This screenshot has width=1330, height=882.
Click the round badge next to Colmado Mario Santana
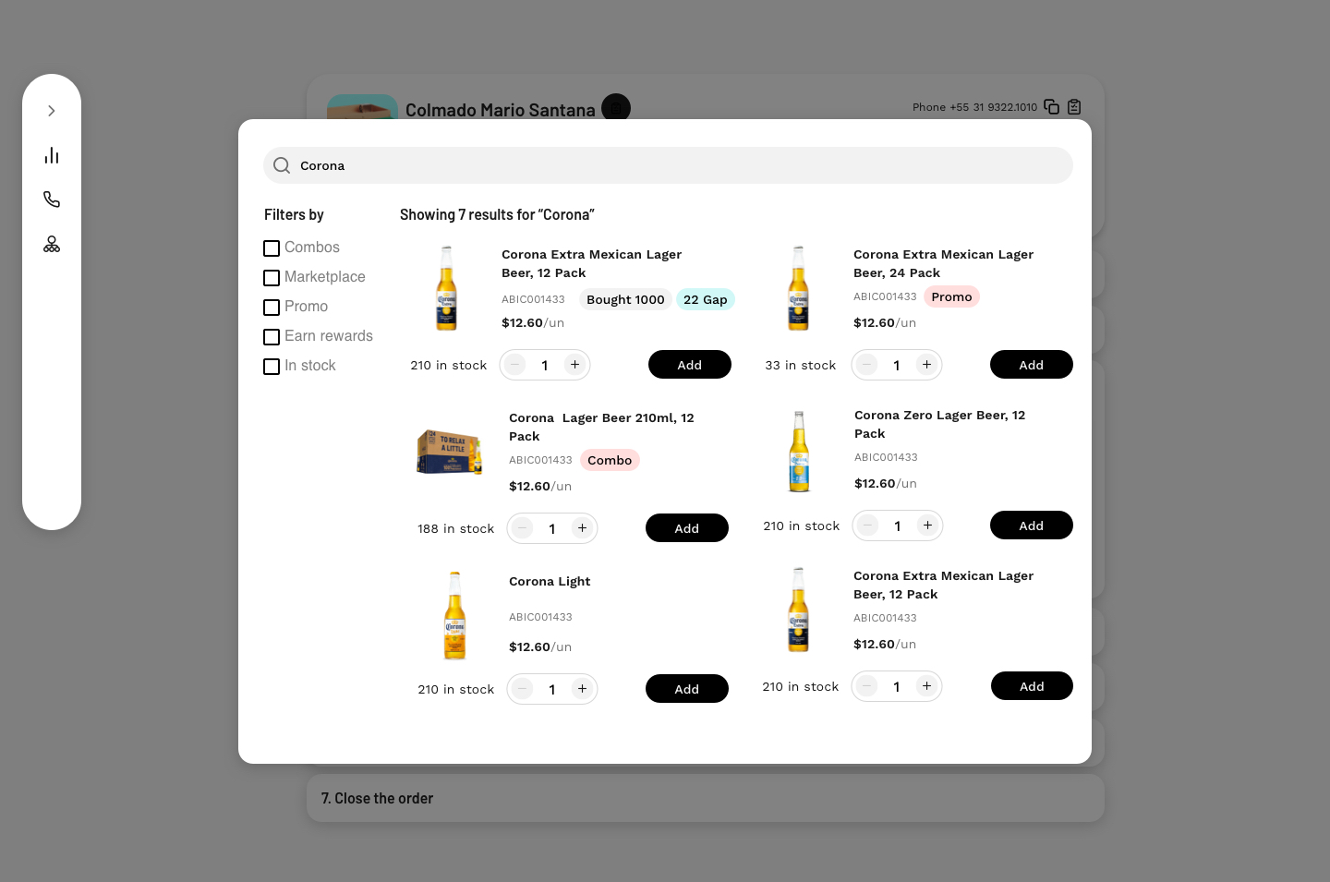point(616,107)
